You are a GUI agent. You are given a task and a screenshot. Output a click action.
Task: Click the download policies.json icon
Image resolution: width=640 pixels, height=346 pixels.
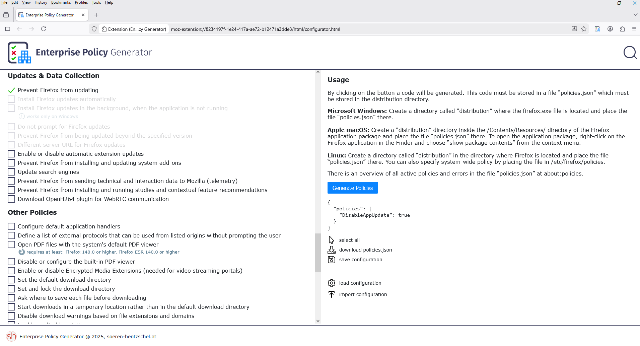[332, 250]
